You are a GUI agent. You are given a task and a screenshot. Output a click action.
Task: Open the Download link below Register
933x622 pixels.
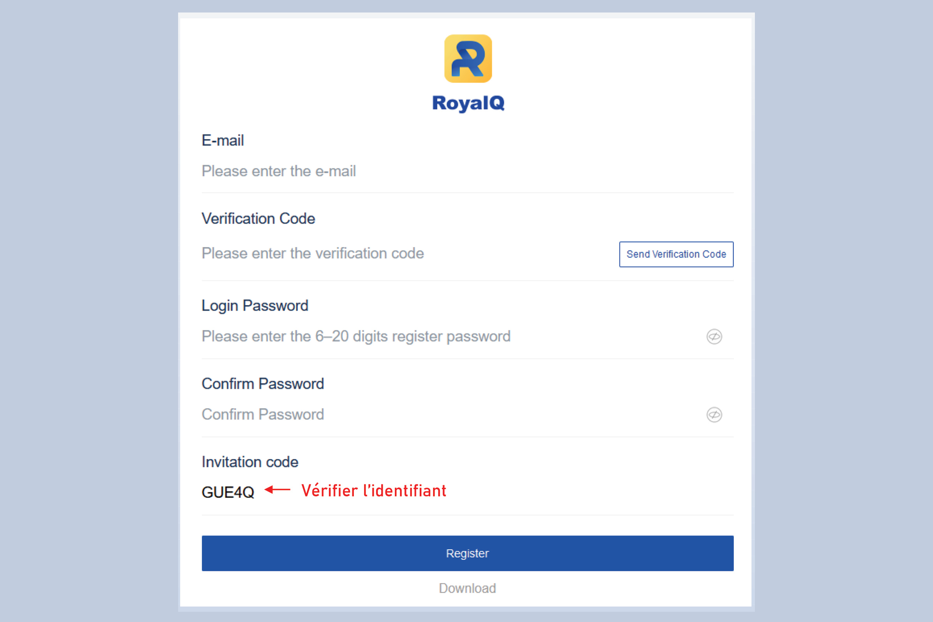point(467,588)
